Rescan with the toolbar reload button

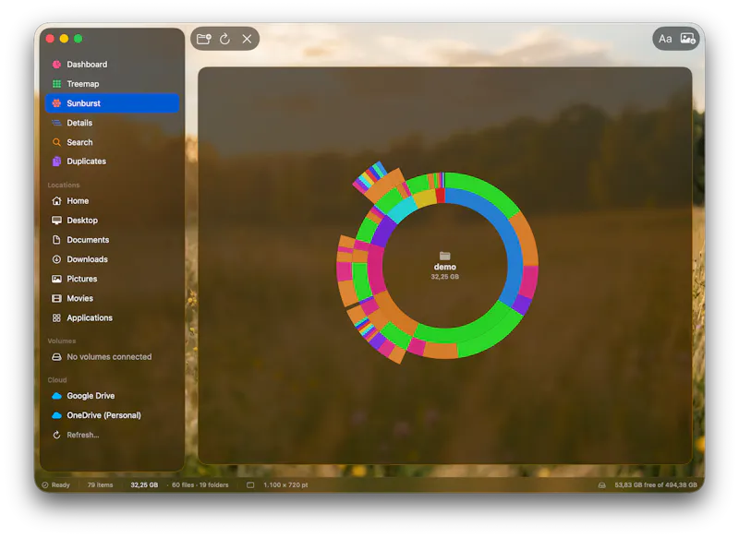click(x=225, y=39)
